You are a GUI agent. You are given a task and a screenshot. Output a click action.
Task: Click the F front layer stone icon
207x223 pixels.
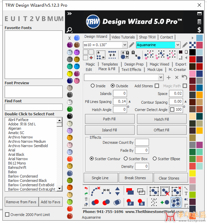pyautogui.click(x=130, y=202)
